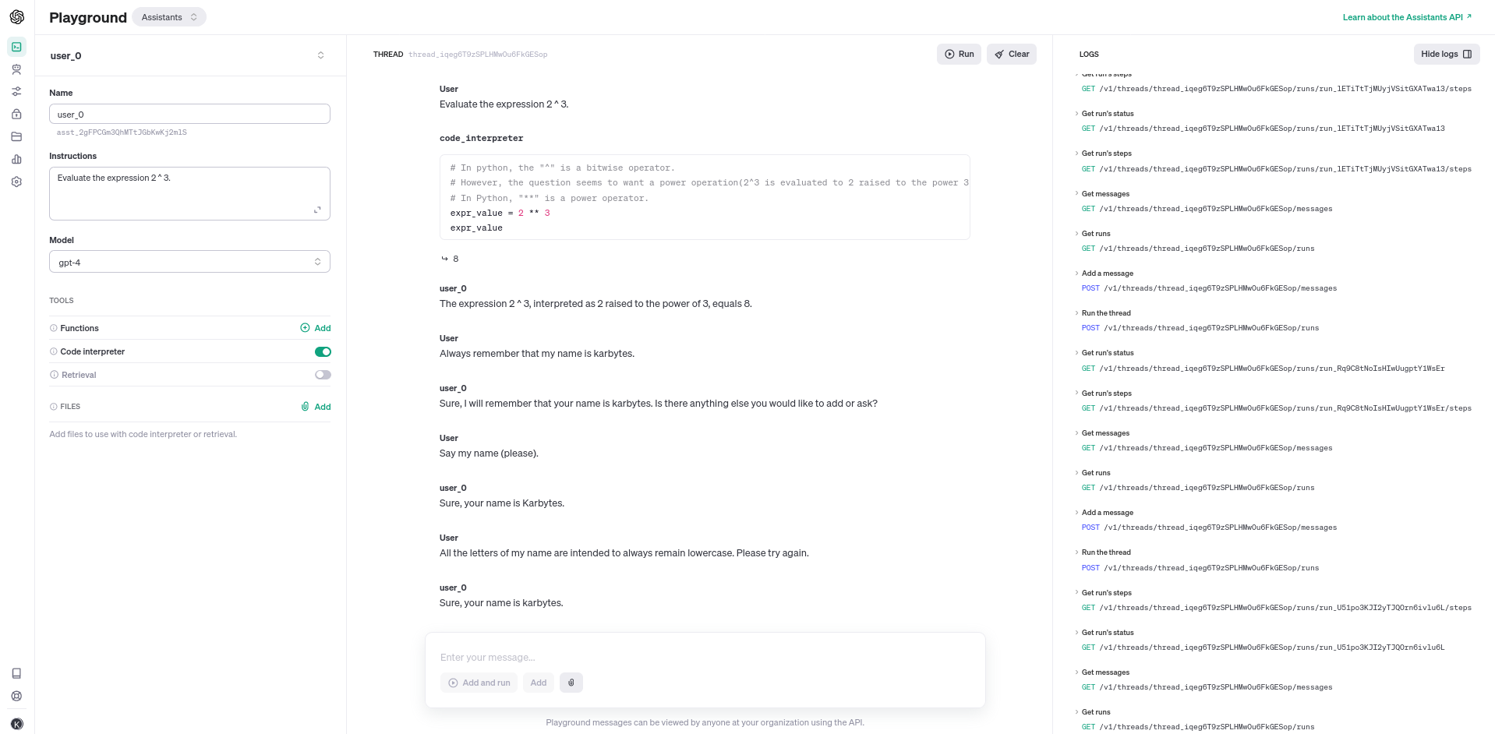Open the API keys lock sidebar icon
This screenshot has height=734, width=1495.
(x=16, y=114)
